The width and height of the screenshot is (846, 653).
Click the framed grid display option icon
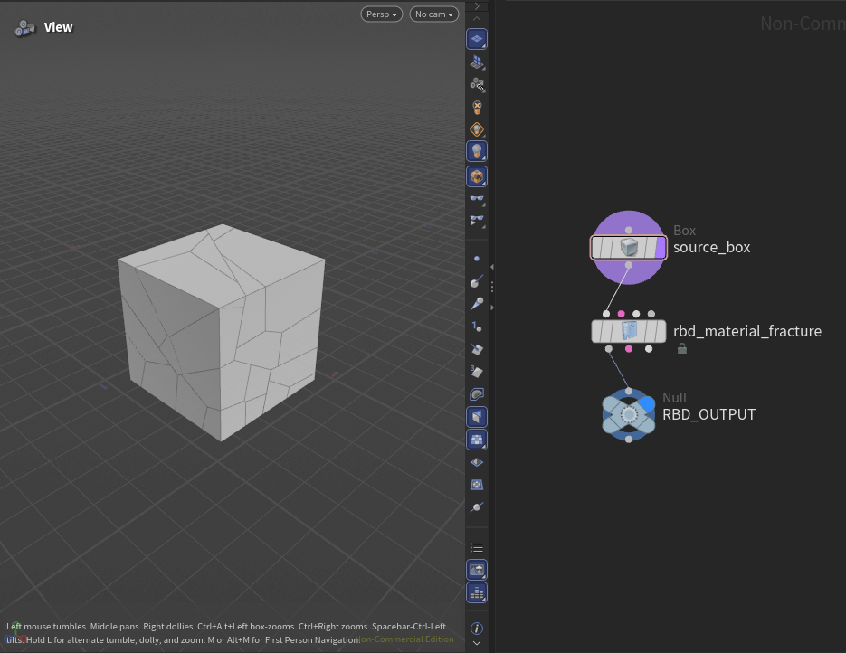point(477,485)
